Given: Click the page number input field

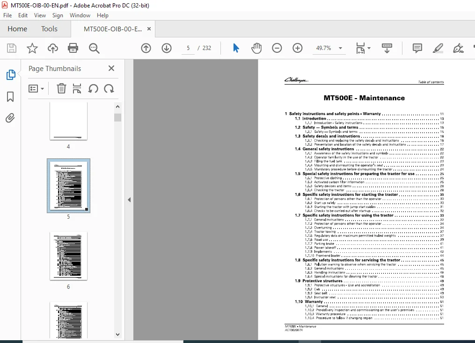Looking at the screenshot, I should coord(188,48).
